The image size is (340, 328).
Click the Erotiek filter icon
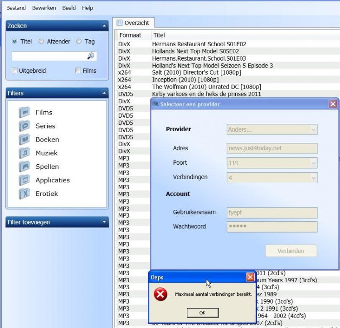[x=24, y=194]
